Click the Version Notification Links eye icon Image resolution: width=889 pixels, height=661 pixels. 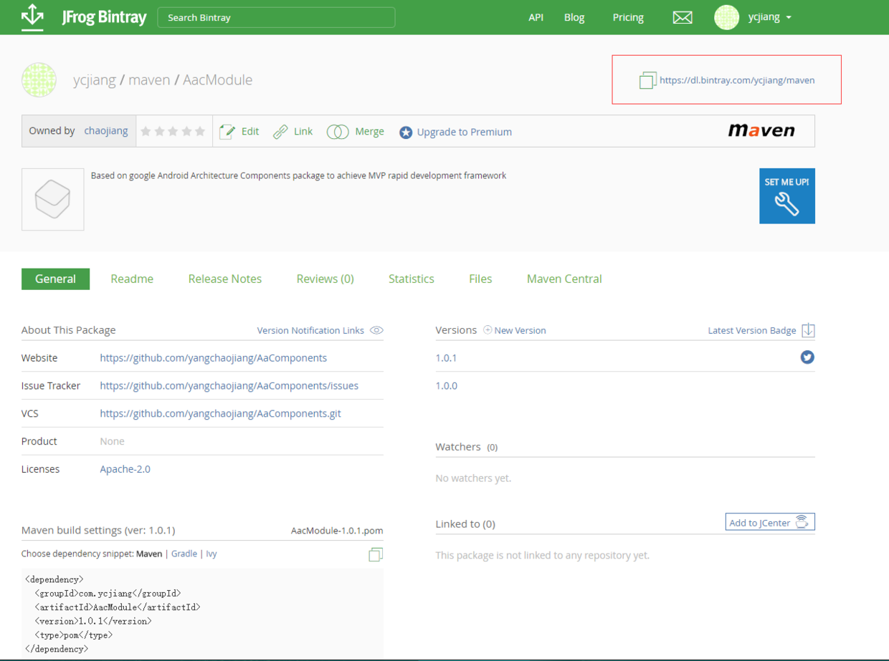[x=376, y=330]
